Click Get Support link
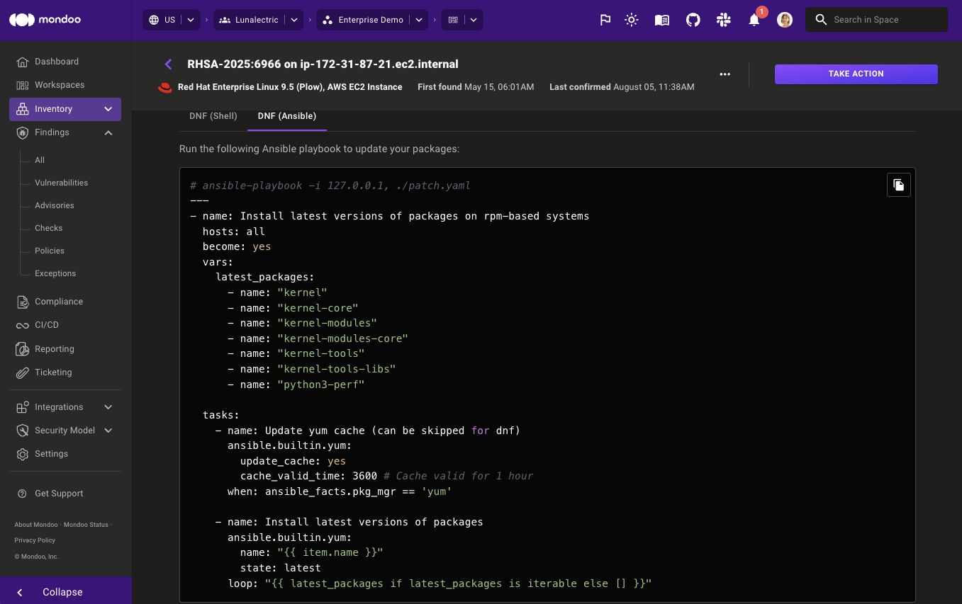Screen dimensions: 962x604 pos(59,494)
